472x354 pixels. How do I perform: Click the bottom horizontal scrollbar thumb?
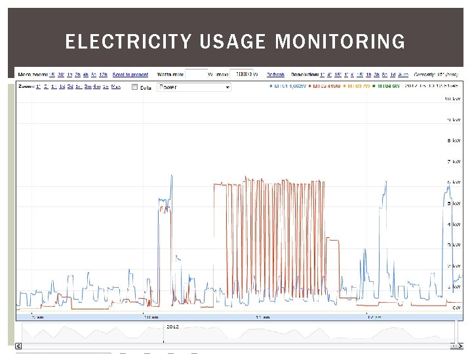point(454,346)
